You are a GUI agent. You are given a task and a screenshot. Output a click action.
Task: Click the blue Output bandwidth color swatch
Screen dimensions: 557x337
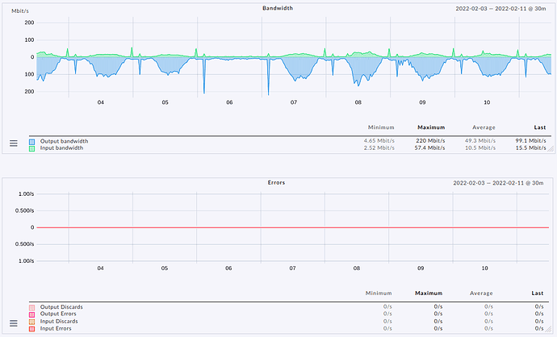pos(32,141)
